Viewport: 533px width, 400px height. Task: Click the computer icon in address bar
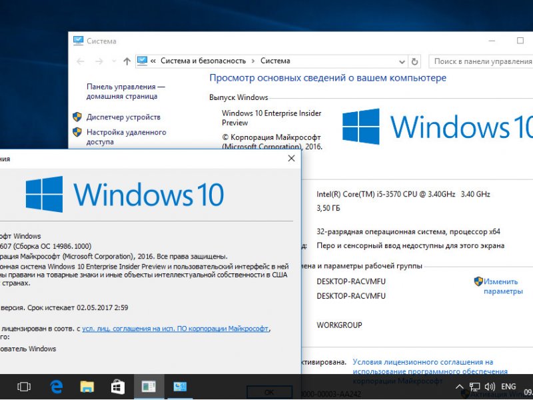pyautogui.click(x=142, y=61)
